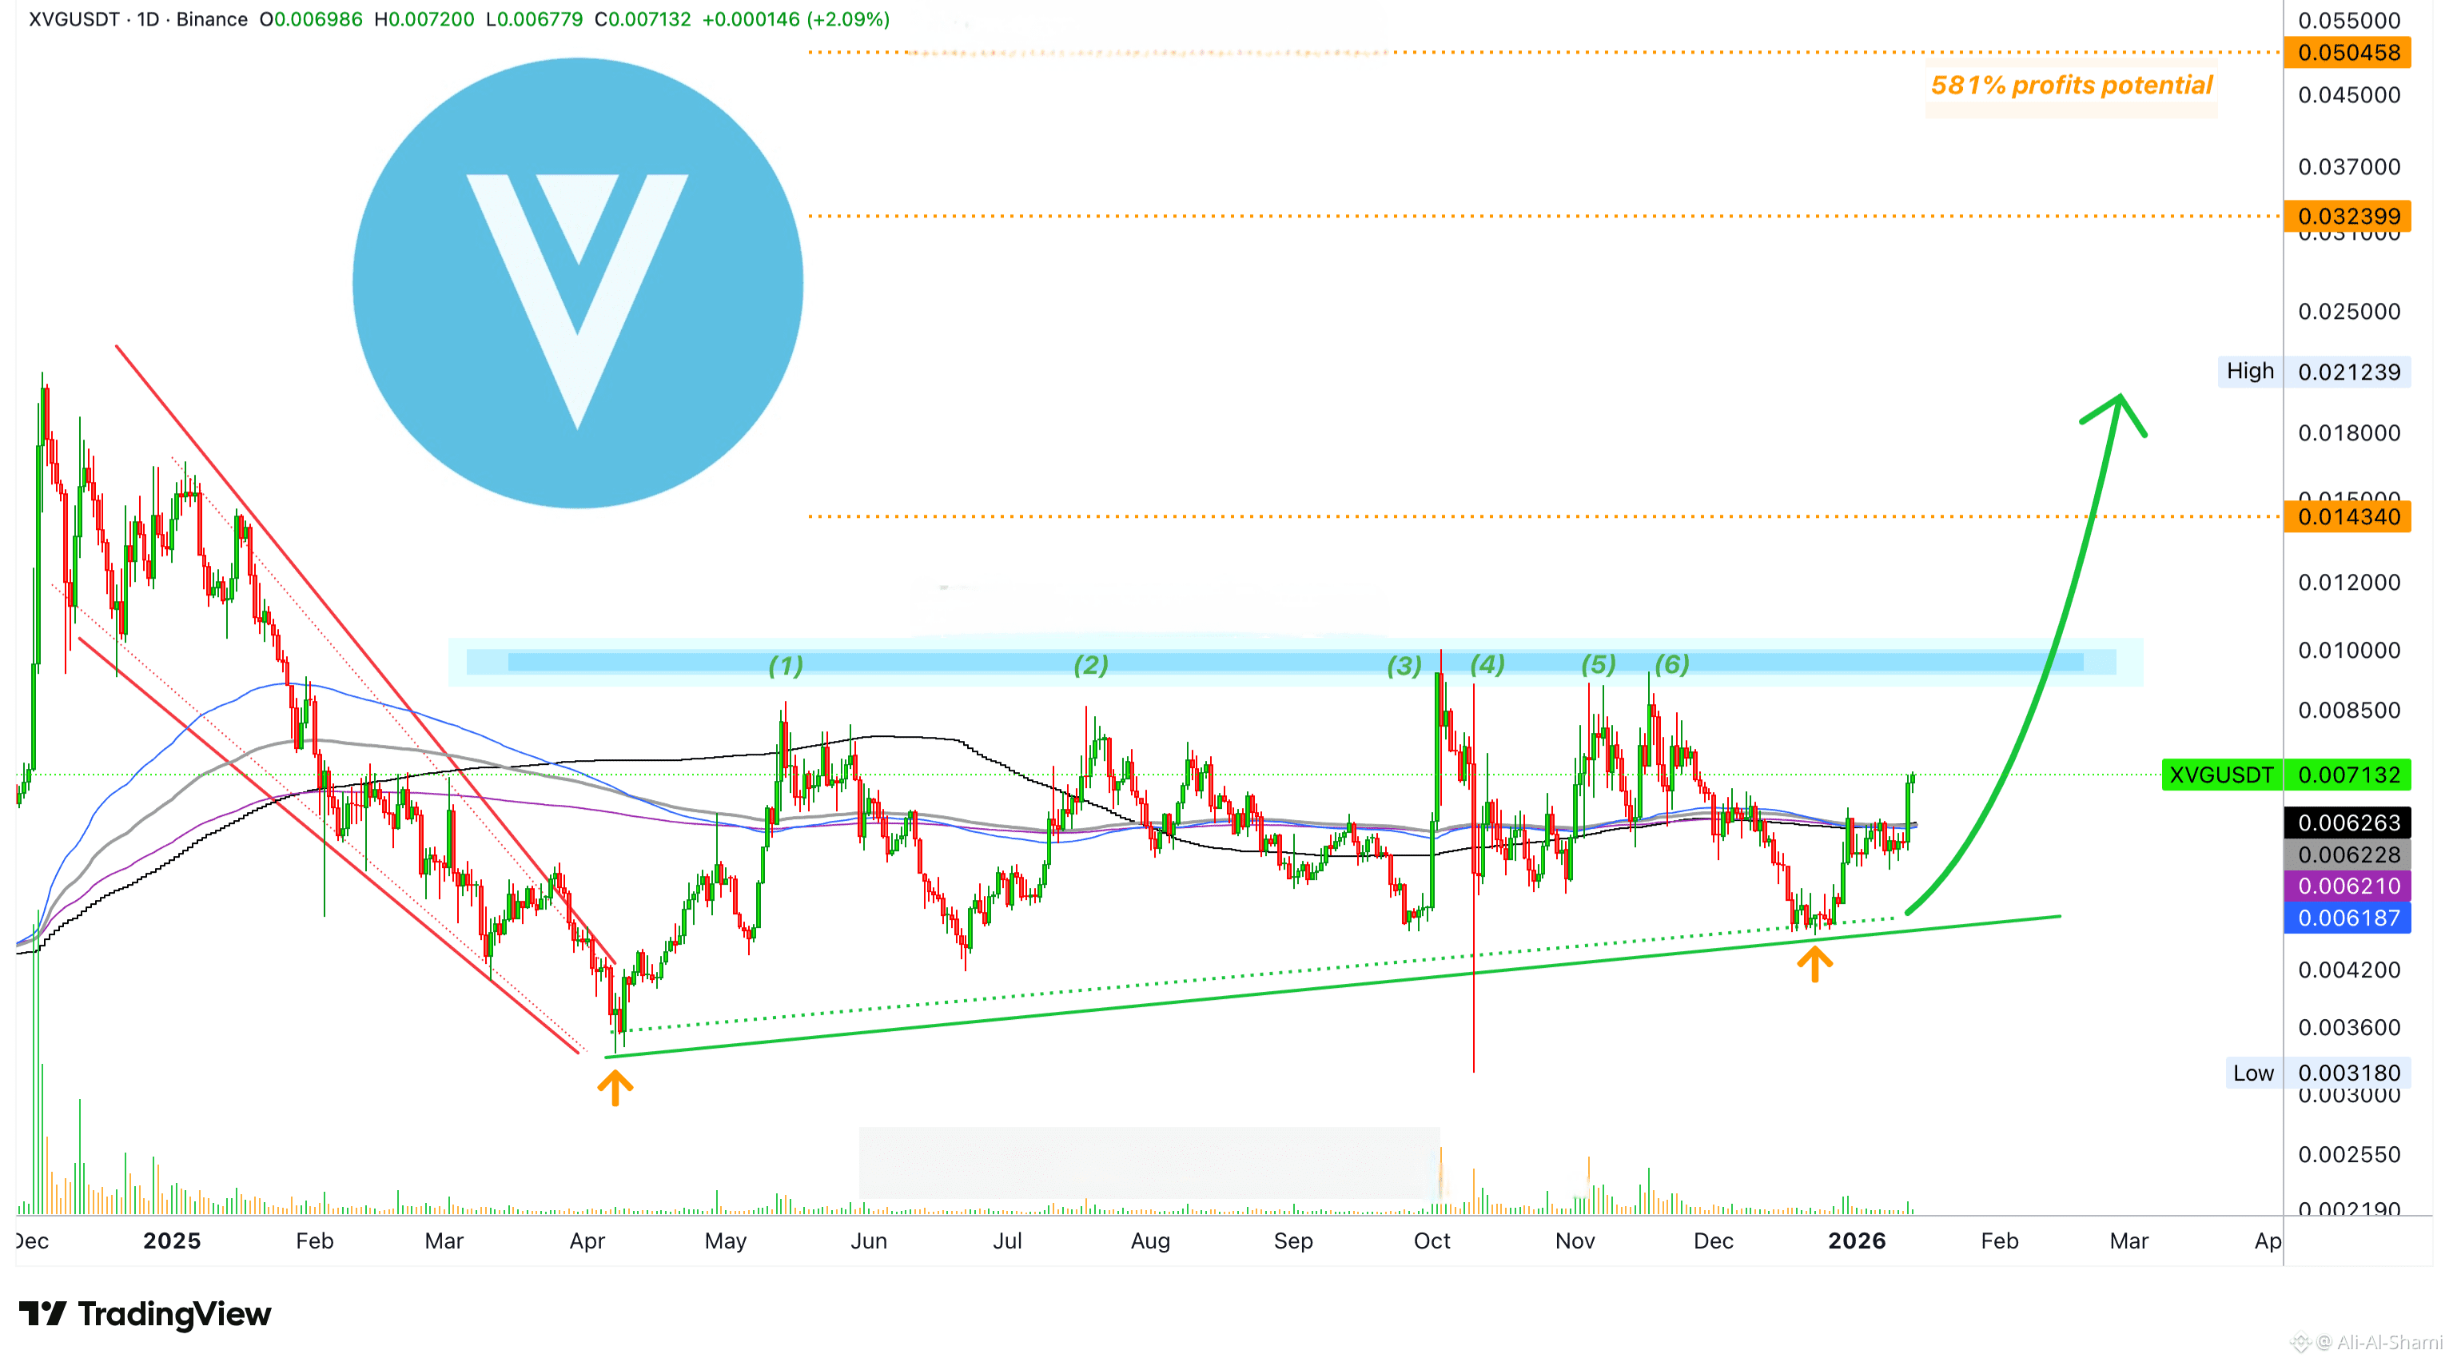This screenshot has height=1362, width=2449.
Task: Click the 2026 label on the time axis
Action: (x=1856, y=1241)
